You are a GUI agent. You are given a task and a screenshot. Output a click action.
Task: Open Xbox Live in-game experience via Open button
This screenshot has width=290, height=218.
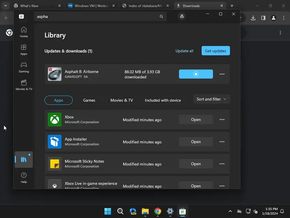click(x=196, y=186)
